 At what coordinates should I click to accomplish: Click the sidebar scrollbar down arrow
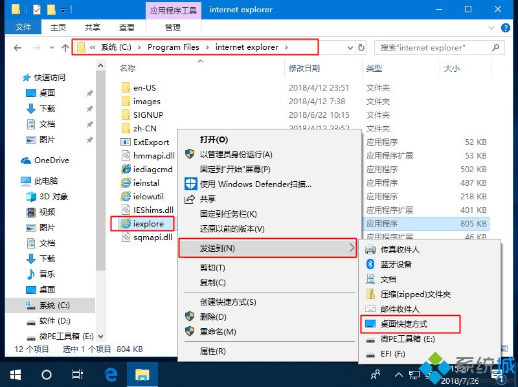click(x=101, y=337)
